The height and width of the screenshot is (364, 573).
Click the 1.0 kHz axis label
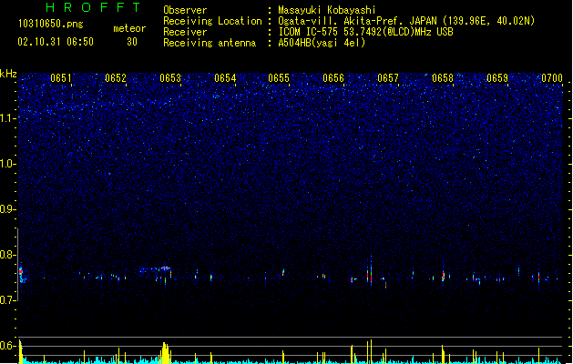[x=8, y=164]
